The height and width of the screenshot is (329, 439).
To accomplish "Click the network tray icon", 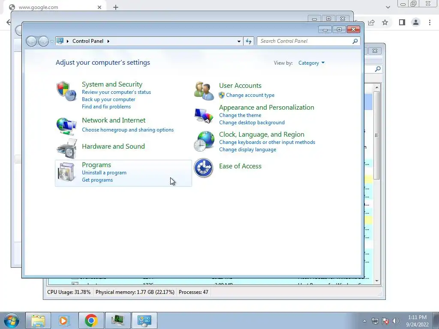I will pos(375,321).
